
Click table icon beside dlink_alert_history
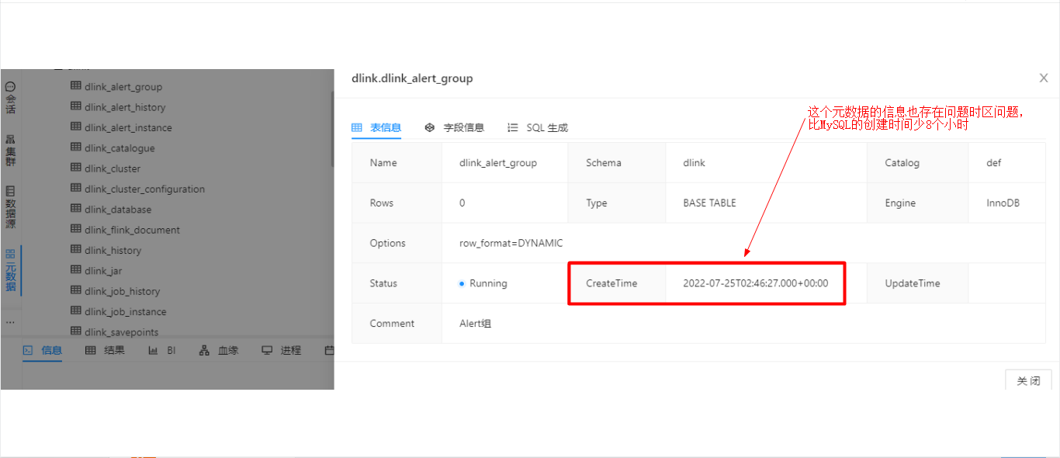coord(76,106)
